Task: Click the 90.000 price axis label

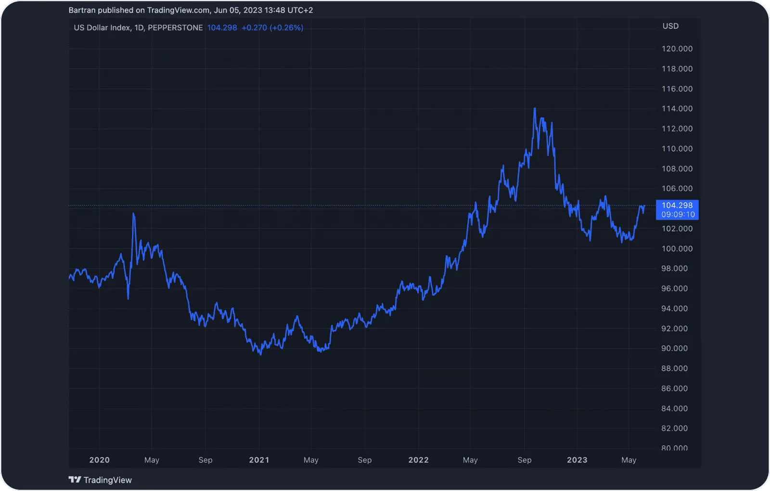Action: click(674, 349)
